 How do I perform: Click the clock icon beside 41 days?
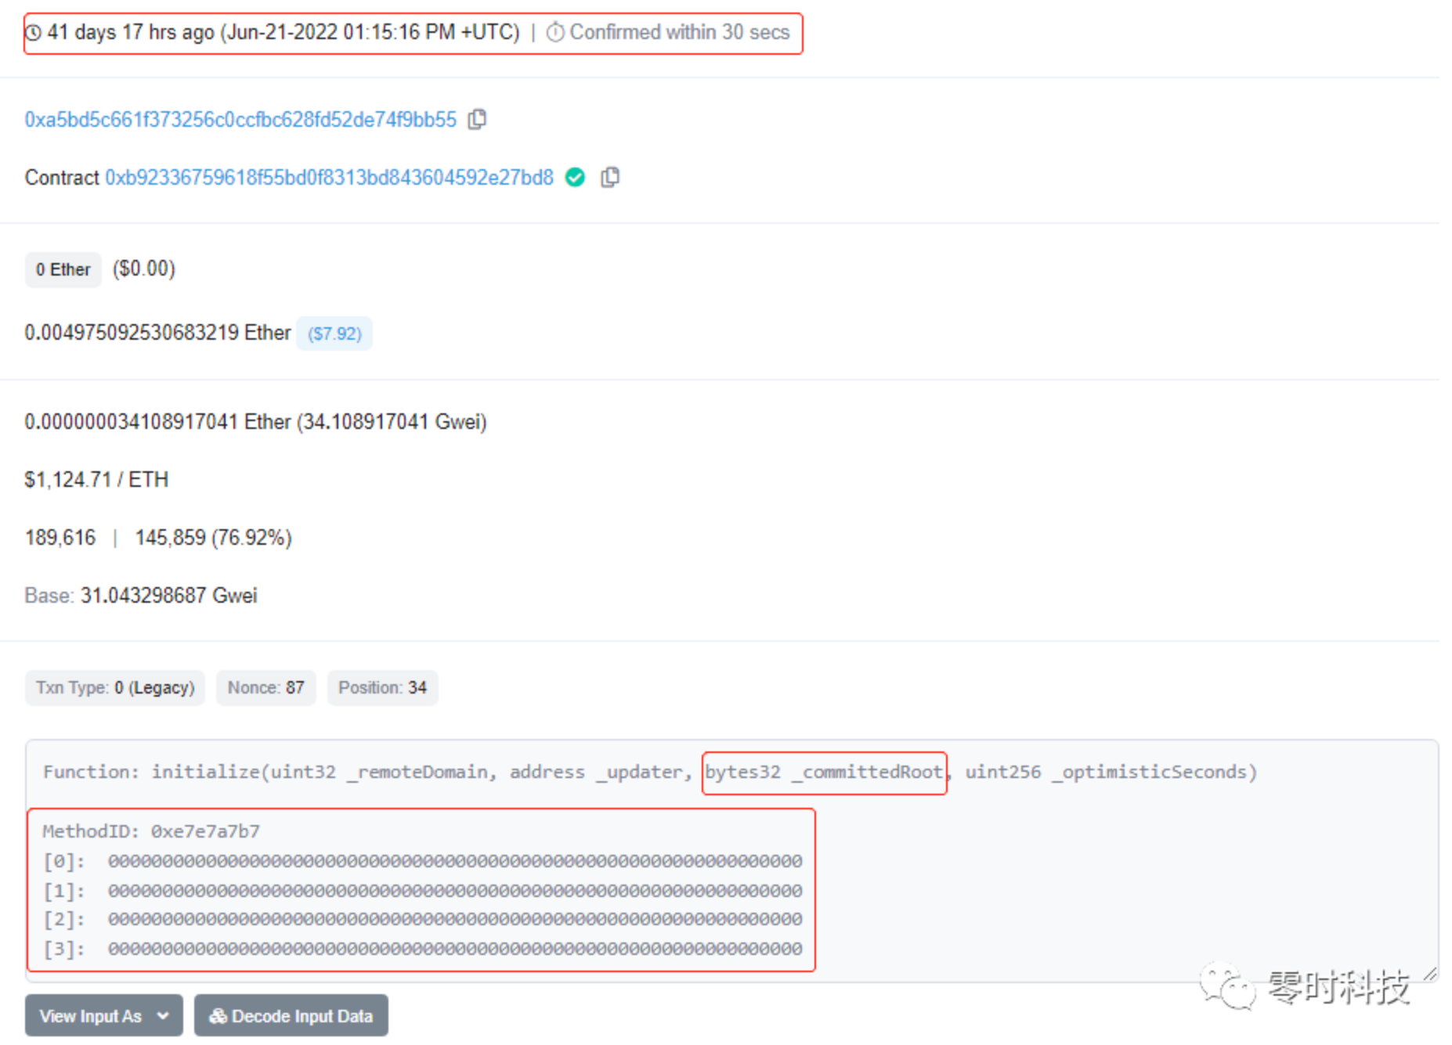tap(34, 33)
